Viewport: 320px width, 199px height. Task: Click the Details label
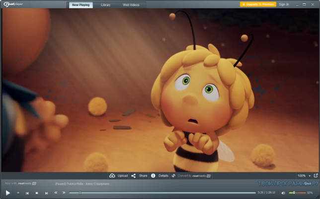point(163,176)
